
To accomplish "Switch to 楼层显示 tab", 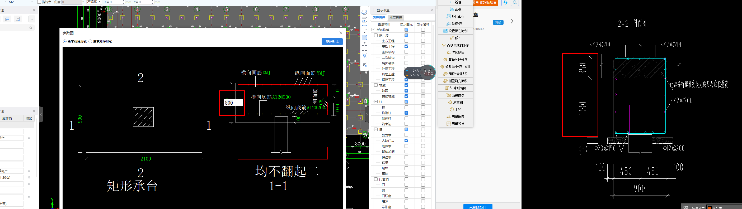I will (x=396, y=18).
